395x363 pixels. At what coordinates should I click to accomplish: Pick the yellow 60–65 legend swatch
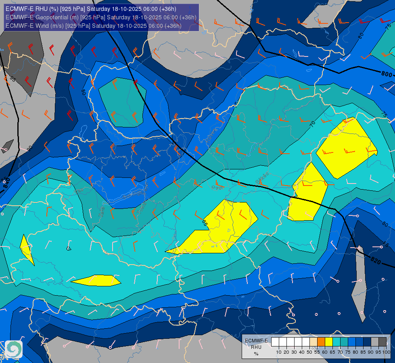coord(329,342)
